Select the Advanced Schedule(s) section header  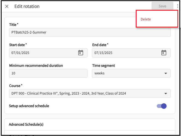point(26,124)
